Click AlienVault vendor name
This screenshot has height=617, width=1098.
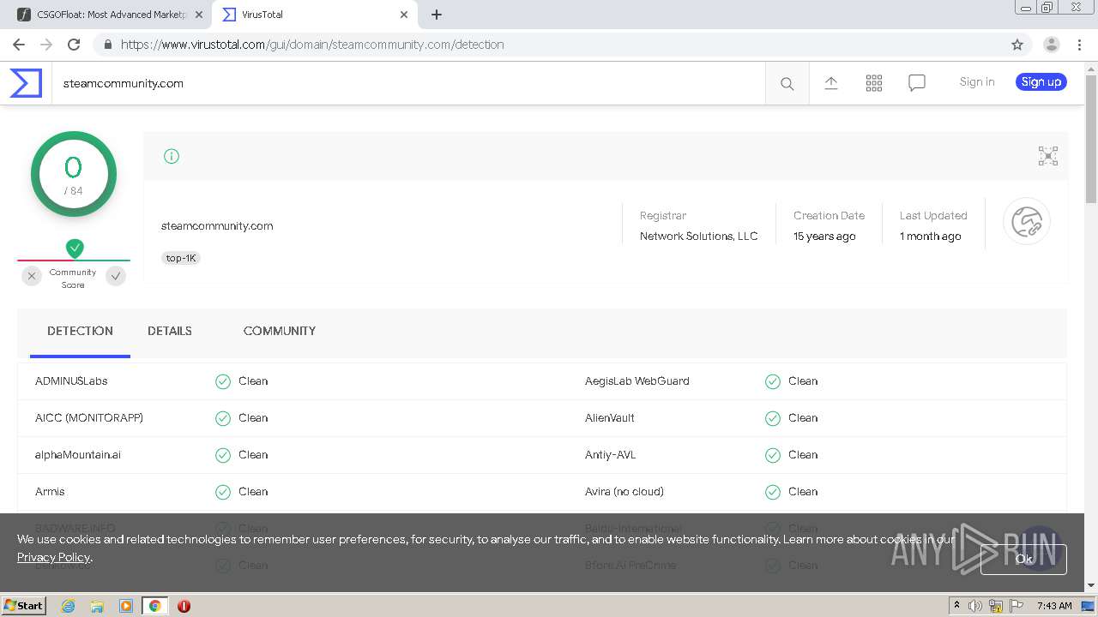click(610, 418)
